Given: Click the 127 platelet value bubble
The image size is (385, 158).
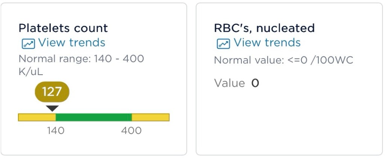Looking at the screenshot, I should pyautogui.click(x=52, y=92).
